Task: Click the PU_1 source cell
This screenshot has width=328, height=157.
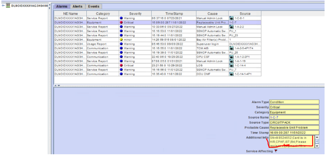Action: (245, 31)
